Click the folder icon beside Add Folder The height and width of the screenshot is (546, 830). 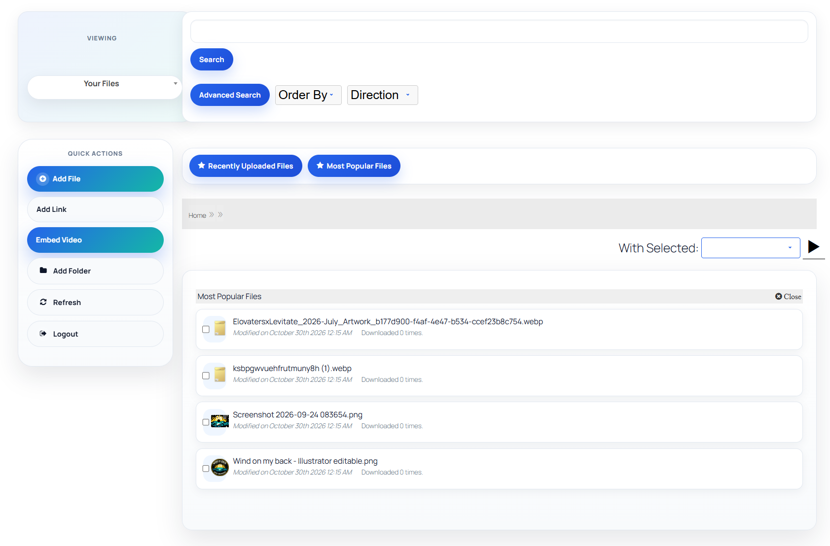[x=43, y=271]
